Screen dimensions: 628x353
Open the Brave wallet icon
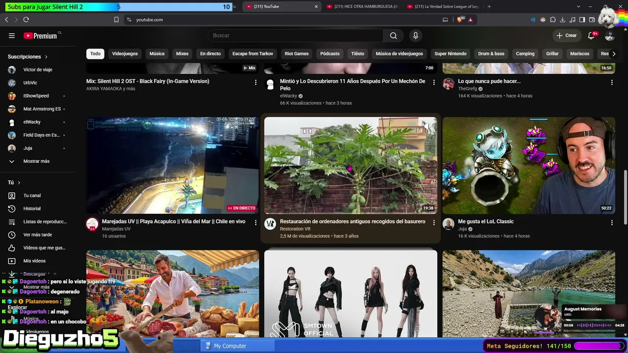(x=592, y=20)
